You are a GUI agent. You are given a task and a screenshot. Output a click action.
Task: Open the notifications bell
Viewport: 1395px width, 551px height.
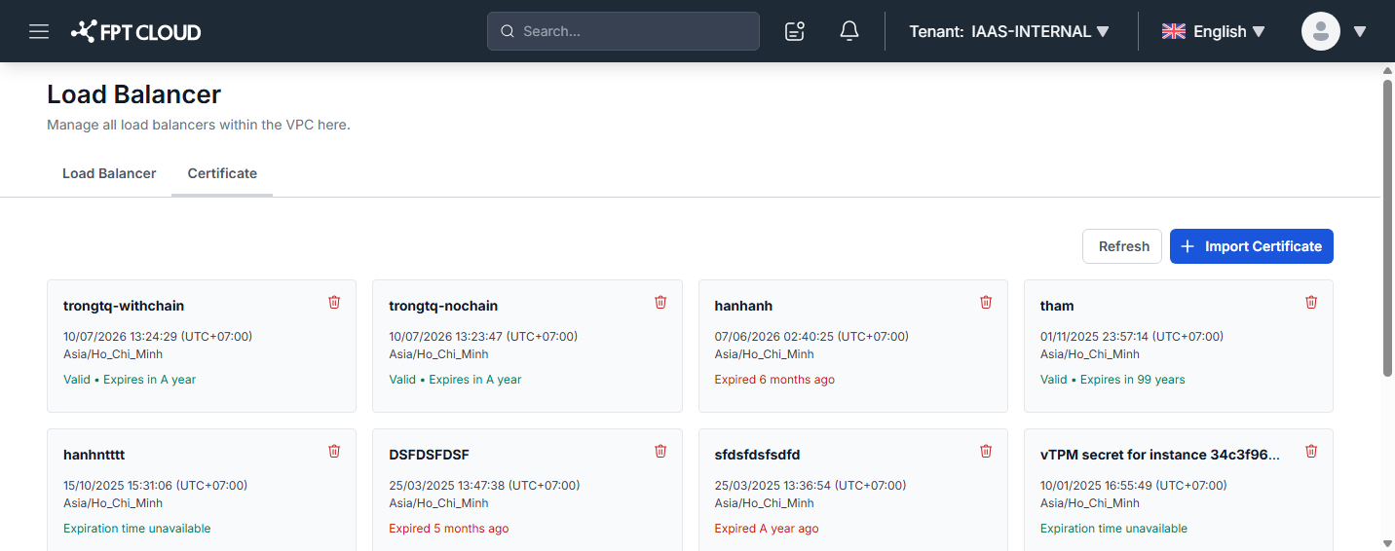(x=849, y=31)
